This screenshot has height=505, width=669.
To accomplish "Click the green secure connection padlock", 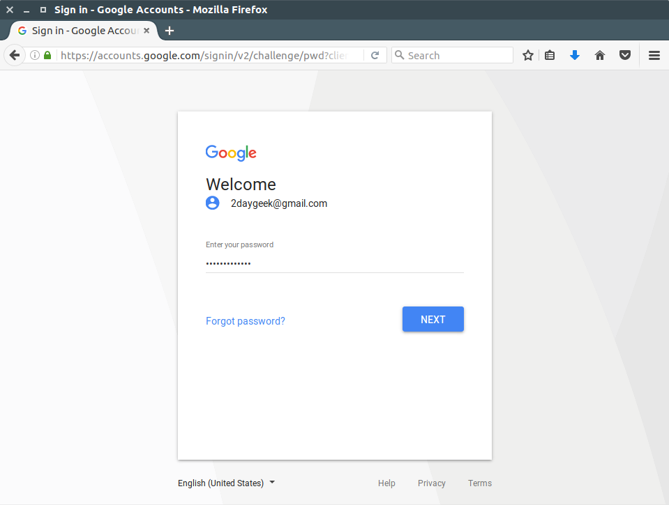I will click(x=47, y=55).
